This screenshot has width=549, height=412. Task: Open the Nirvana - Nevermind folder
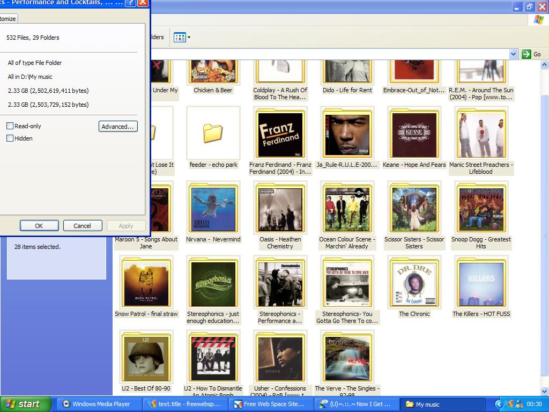coord(213,209)
